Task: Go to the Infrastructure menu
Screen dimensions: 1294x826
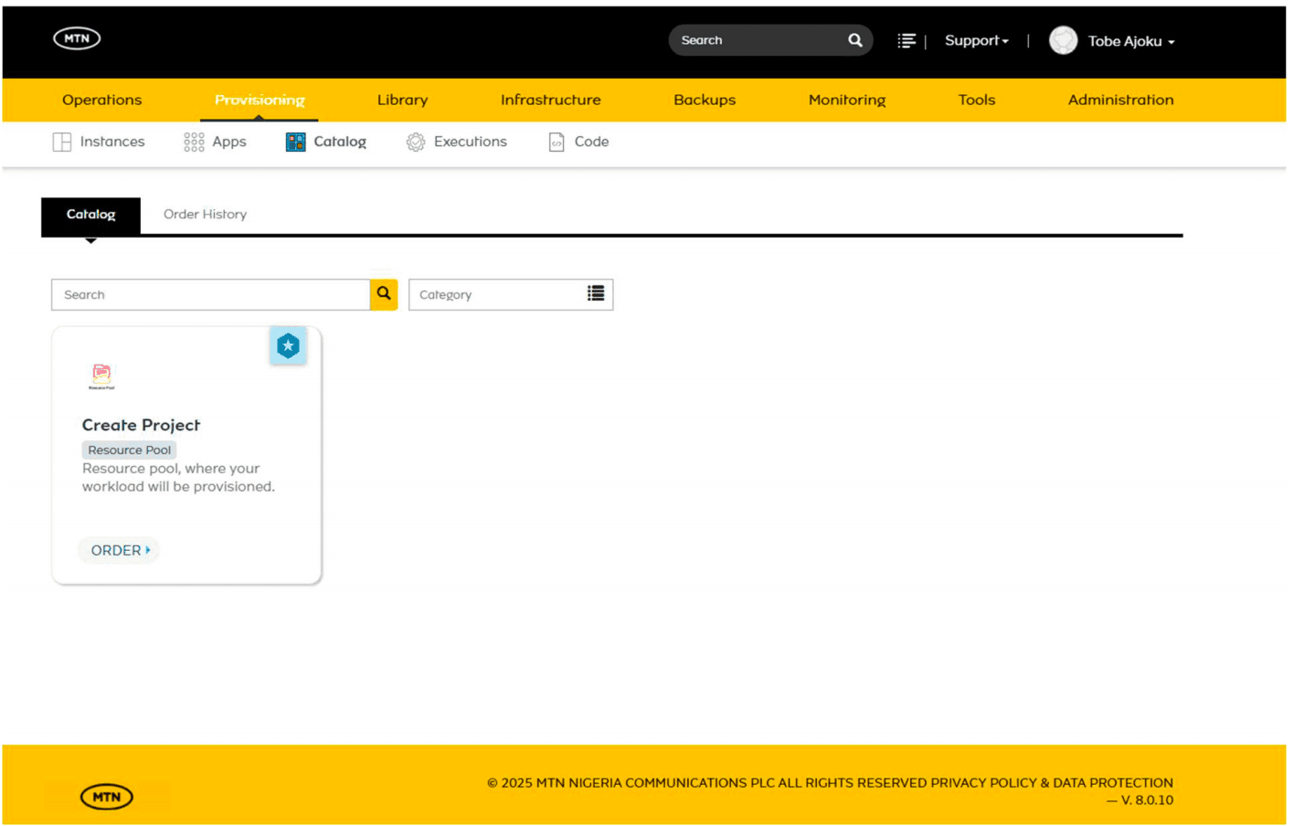Action: click(x=551, y=100)
